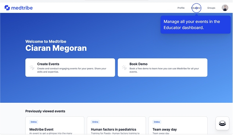
Task: Click the Create Events card
Action: (70, 67)
